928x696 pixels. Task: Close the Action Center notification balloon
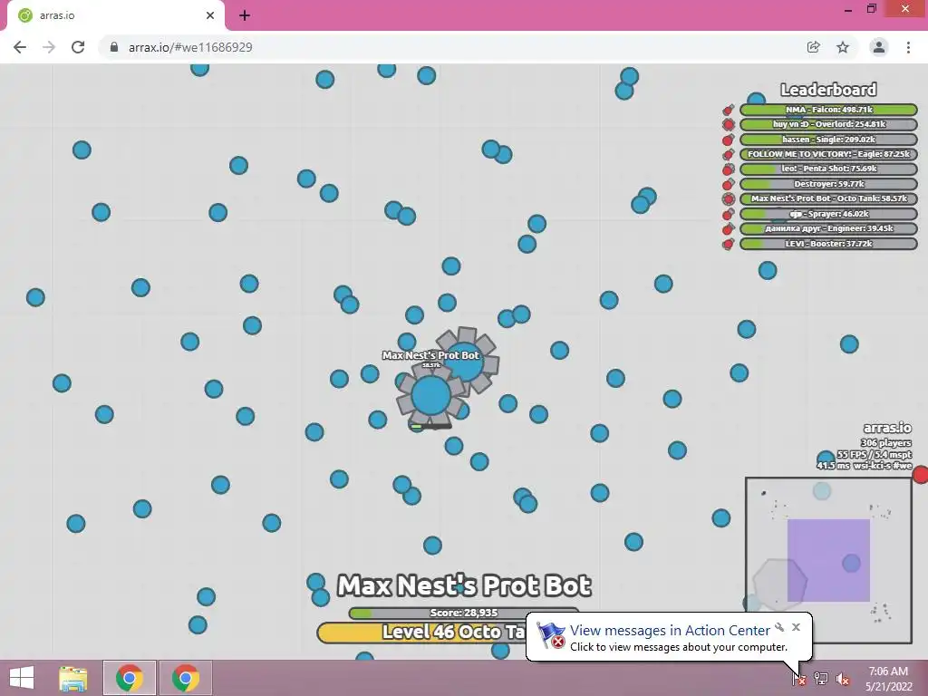[x=796, y=627]
